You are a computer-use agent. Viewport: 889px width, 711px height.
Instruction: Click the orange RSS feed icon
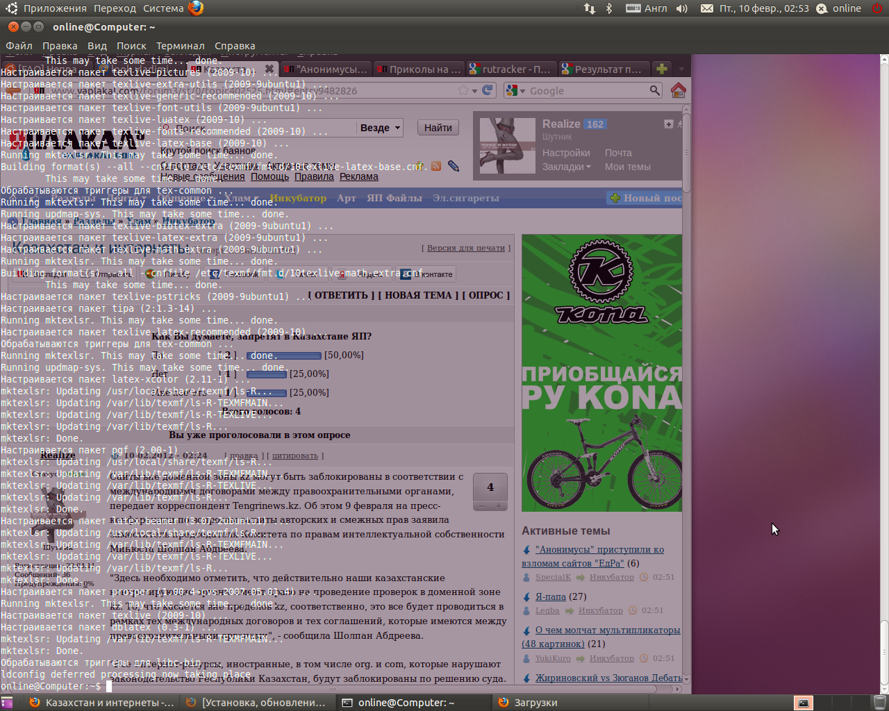pyautogui.click(x=436, y=166)
